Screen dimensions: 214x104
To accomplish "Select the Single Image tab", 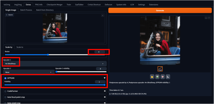I will [x=11, y=10].
